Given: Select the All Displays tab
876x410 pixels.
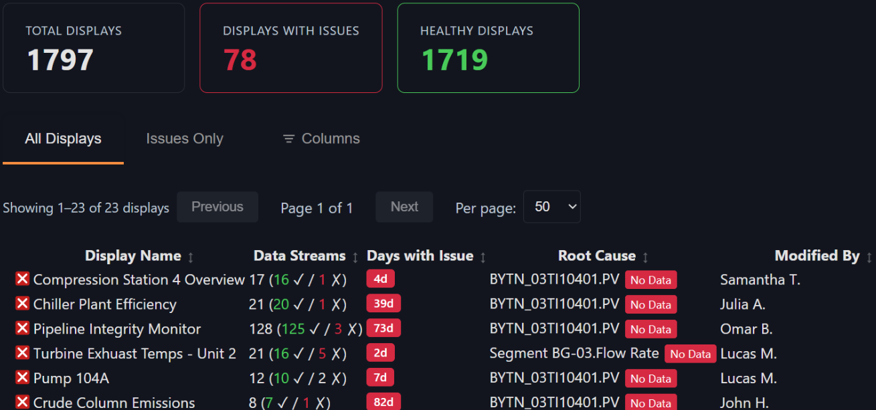Looking at the screenshot, I should pyautogui.click(x=63, y=139).
